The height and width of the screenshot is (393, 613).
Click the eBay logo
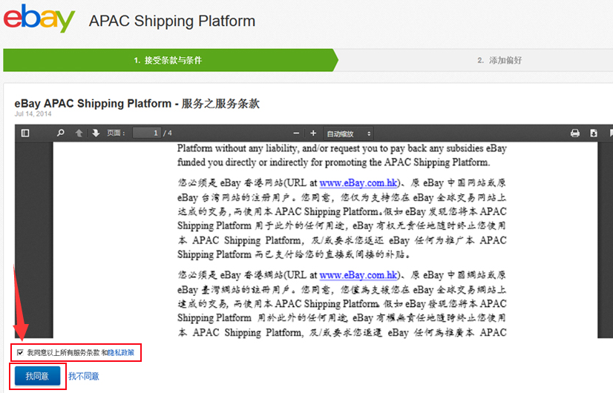point(39,20)
